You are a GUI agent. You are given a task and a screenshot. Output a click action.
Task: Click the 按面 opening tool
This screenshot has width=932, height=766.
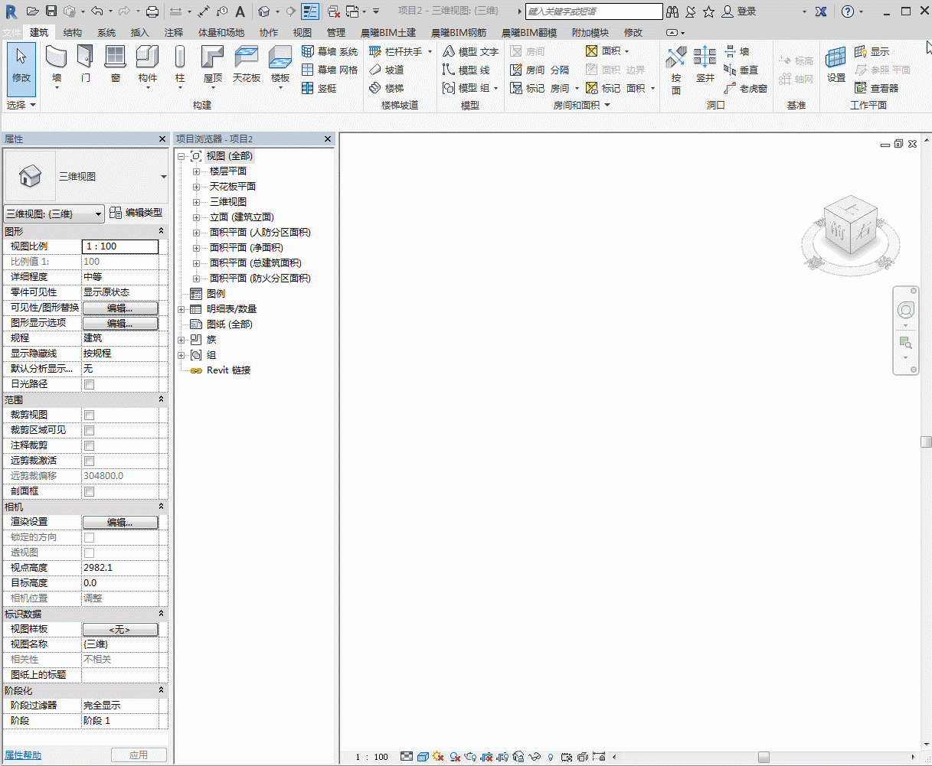pyautogui.click(x=675, y=70)
